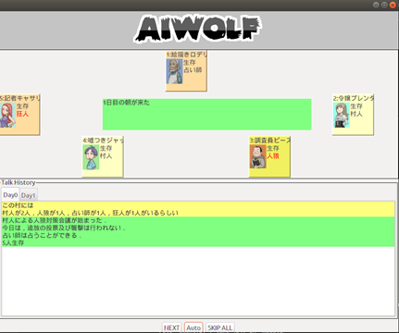Image resolution: width=399 pixels, height=333 pixels.
Task: Click player 5 reporter portrait
Action: (x=7, y=115)
